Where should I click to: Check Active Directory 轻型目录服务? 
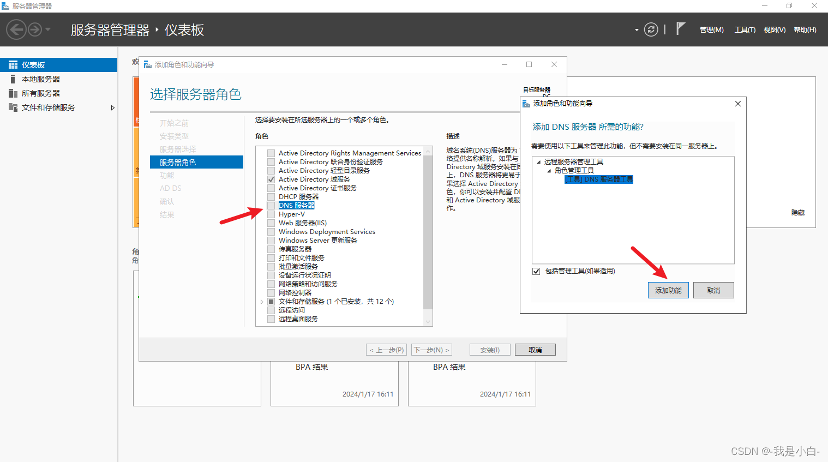pyautogui.click(x=271, y=171)
